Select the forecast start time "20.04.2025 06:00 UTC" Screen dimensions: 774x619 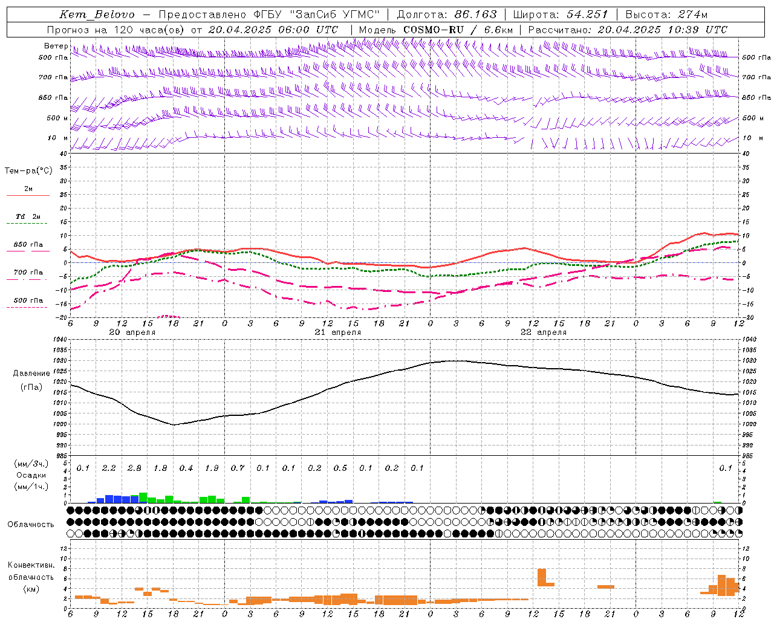(273, 30)
